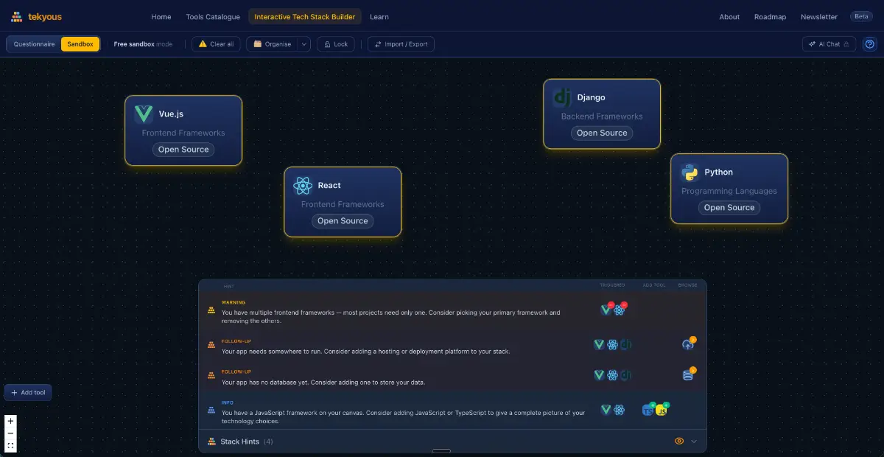
Task: Browse databases via the database stack icon
Action: pos(688,375)
